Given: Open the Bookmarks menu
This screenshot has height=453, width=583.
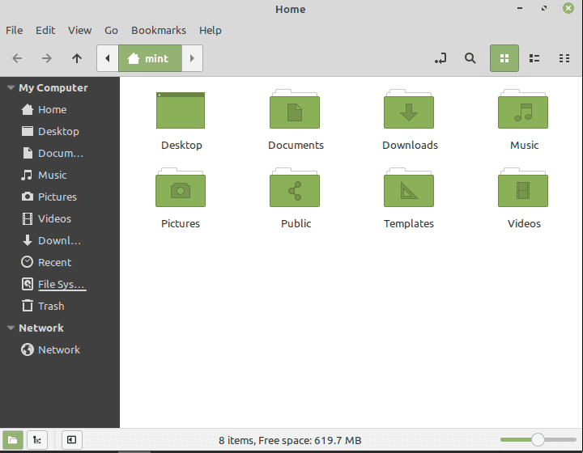Looking at the screenshot, I should pyautogui.click(x=158, y=30).
